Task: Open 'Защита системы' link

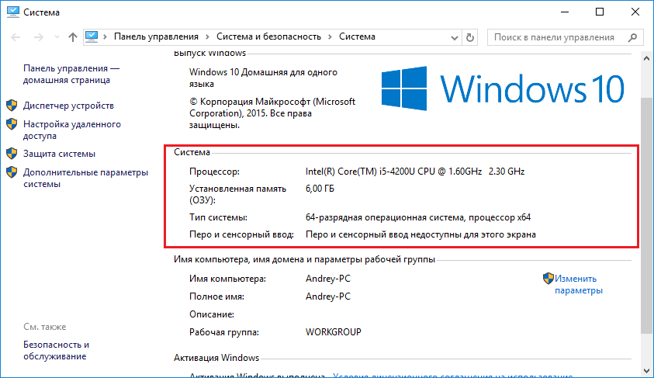Action: [x=59, y=154]
